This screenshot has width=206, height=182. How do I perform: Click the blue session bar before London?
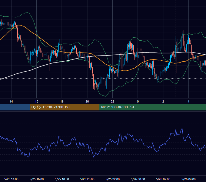point(15,107)
